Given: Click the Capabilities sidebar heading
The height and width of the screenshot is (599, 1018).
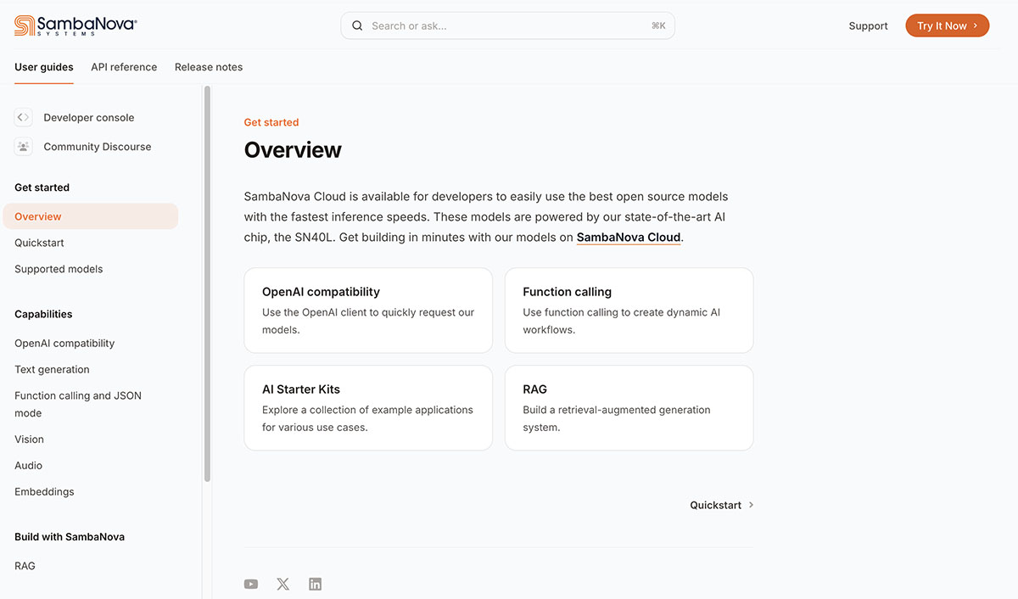Looking at the screenshot, I should [x=43, y=314].
